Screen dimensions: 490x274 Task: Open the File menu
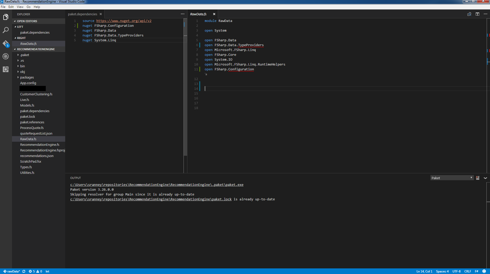coord(3,7)
